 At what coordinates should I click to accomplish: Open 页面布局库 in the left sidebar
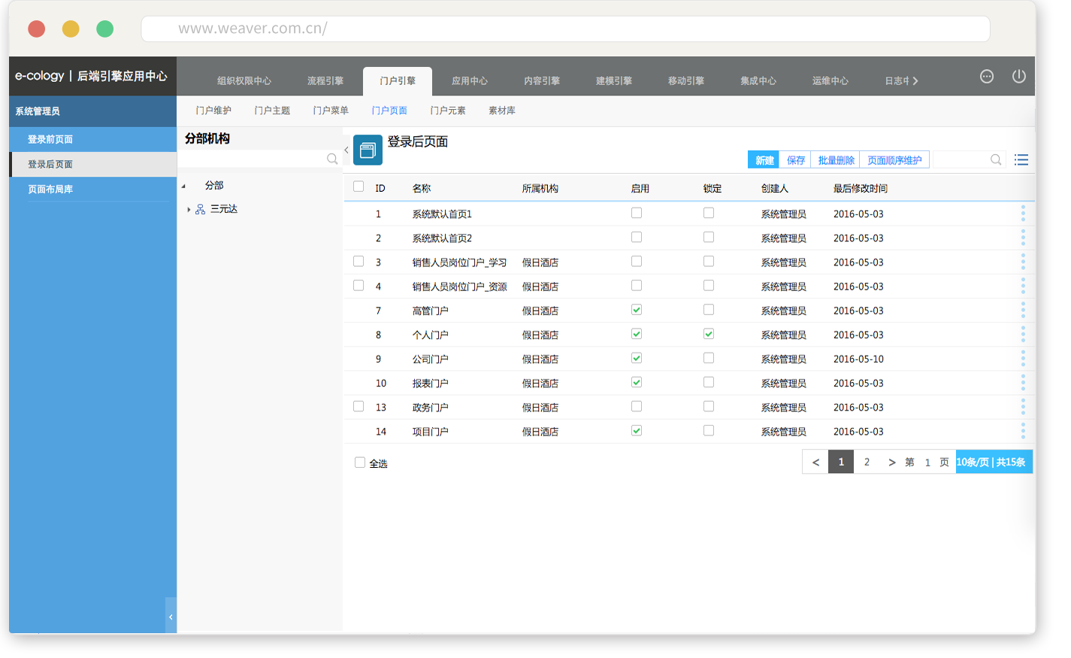[x=50, y=190]
